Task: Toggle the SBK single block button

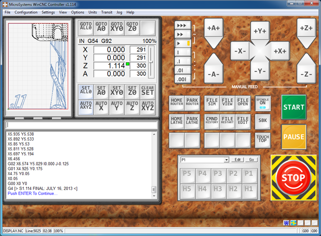Action: (263, 121)
